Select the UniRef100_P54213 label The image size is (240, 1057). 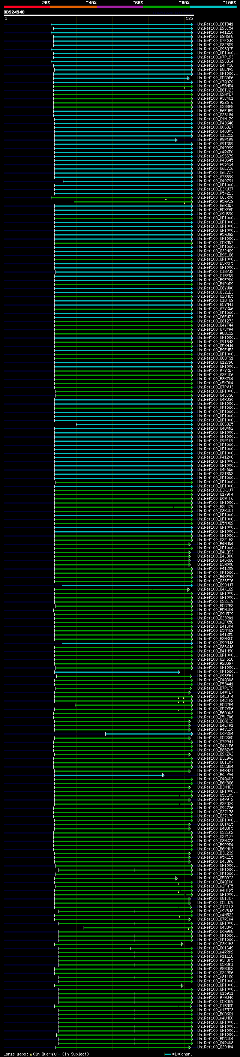pyautogui.click(x=215, y=193)
